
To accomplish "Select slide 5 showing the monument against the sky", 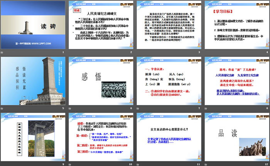I will tap(33, 81).
